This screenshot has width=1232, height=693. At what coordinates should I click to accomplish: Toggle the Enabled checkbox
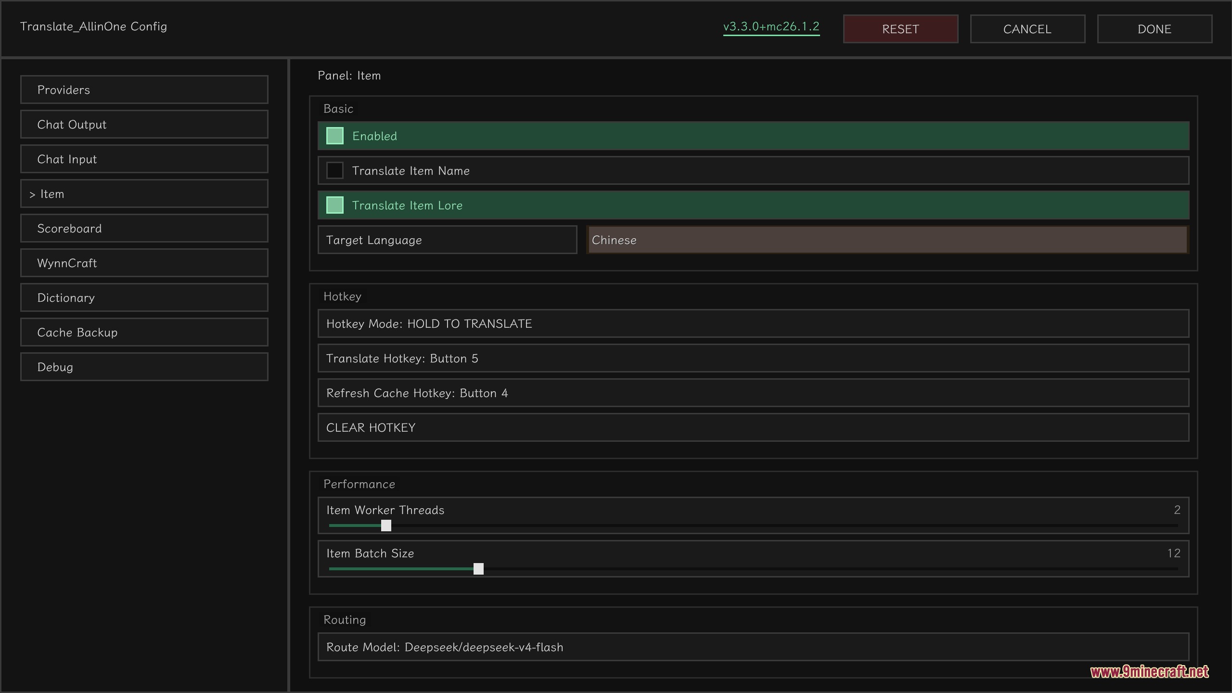pyautogui.click(x=334, y=136)
